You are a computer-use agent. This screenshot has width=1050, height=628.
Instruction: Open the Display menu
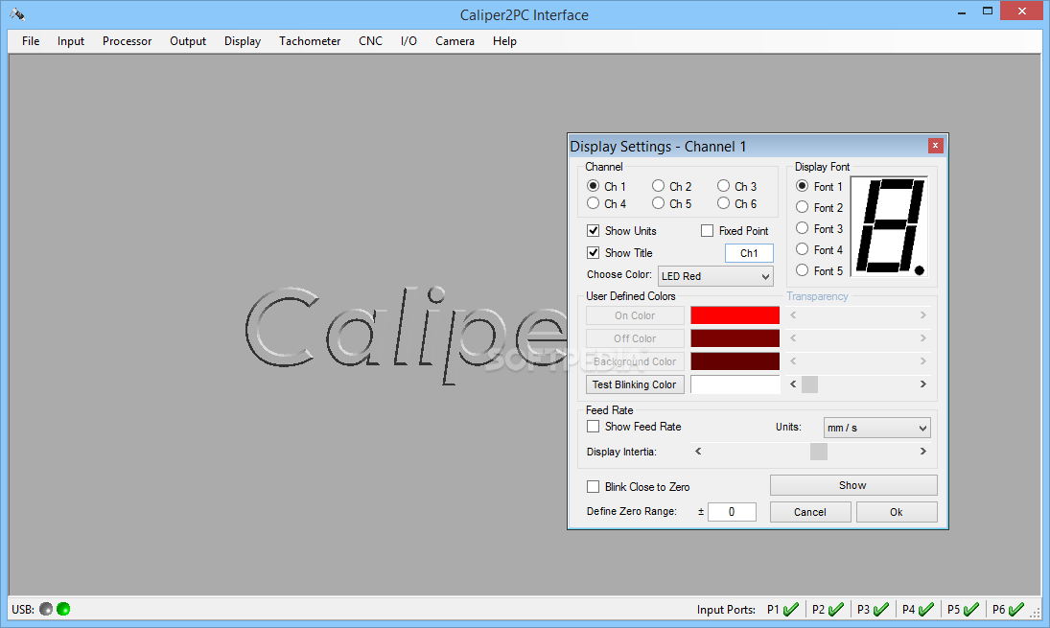243,41
